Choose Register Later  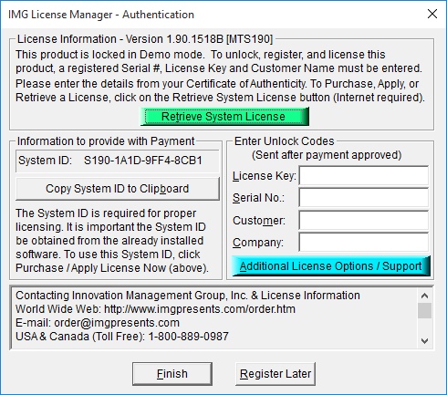click(x=275, y=374)
